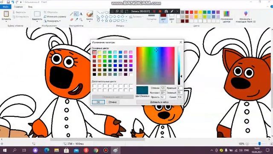The width and height of the screenshot is (273, 154).
Task: Open Edit colors (Изменение цветов) in the ribbon
Action: [227, 17]
